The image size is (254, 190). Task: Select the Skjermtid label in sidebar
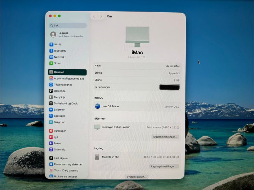[60, 149]
